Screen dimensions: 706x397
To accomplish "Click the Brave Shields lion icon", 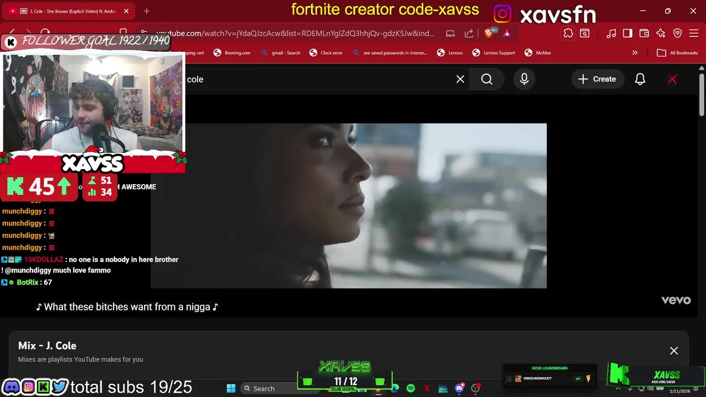I will 488,34.
